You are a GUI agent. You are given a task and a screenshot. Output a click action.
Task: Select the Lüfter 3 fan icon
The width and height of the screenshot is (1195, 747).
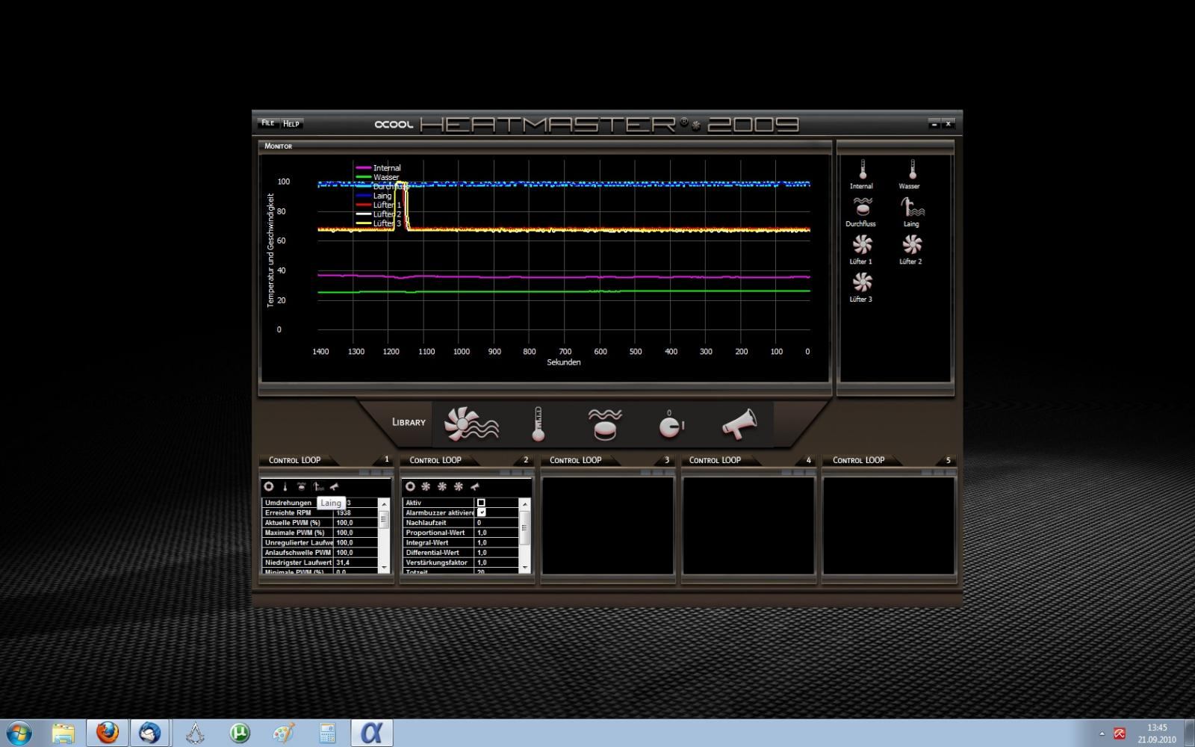point(862,282)
